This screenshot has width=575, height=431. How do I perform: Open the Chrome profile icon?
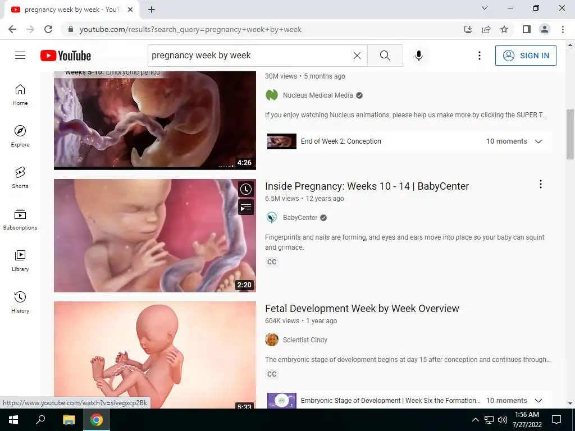[545, 29]
